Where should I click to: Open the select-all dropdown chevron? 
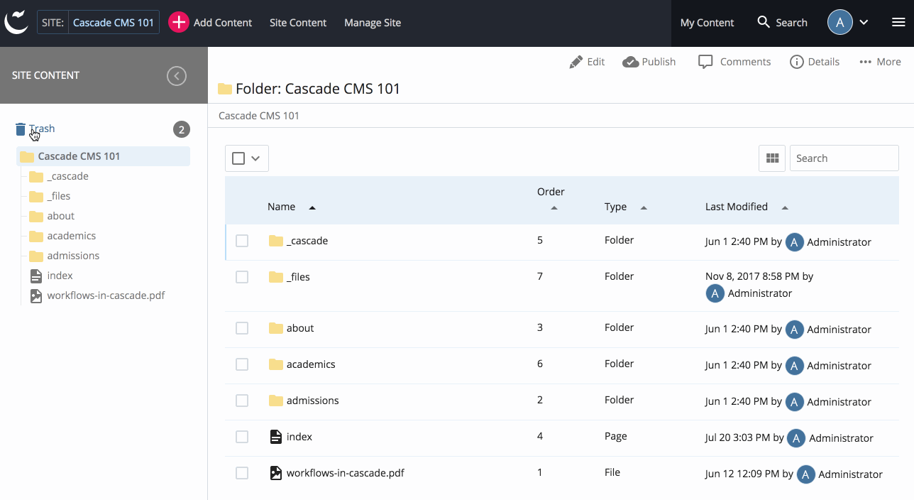click(x=256, y=158)
